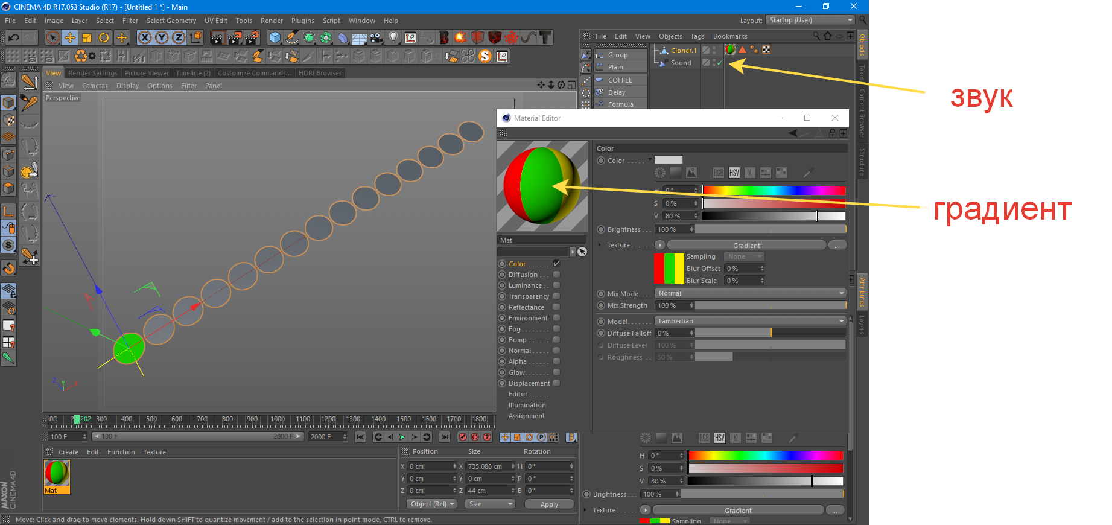Expand the Texture disclosure triangle in Material Editor
The width and height of the screenshot is (1112, 525).
click(x=599, y=245)
